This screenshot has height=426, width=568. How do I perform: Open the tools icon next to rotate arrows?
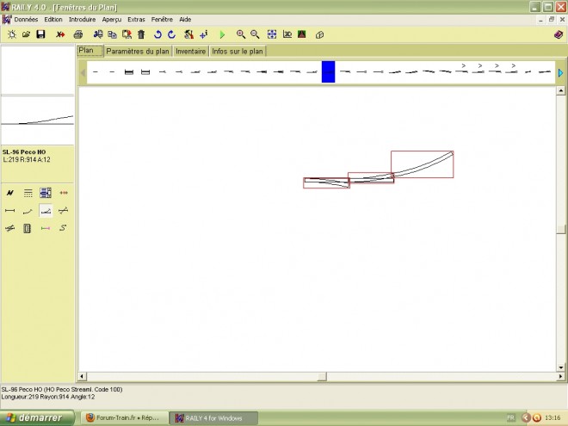tap(188, 34)
